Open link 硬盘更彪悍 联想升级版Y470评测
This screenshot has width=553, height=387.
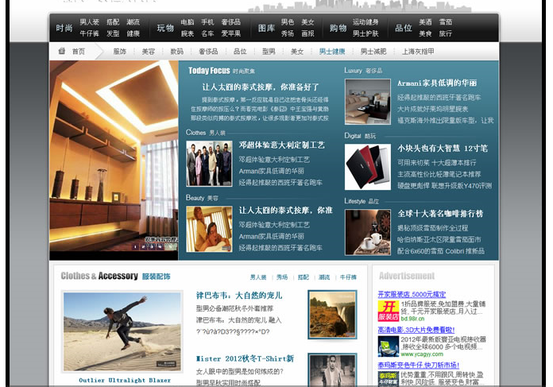pyautogui.click(x=444, y=186)
